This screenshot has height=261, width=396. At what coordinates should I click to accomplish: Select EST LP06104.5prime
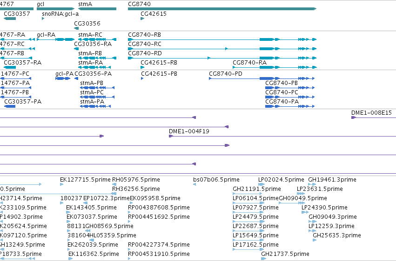(248, 203)
